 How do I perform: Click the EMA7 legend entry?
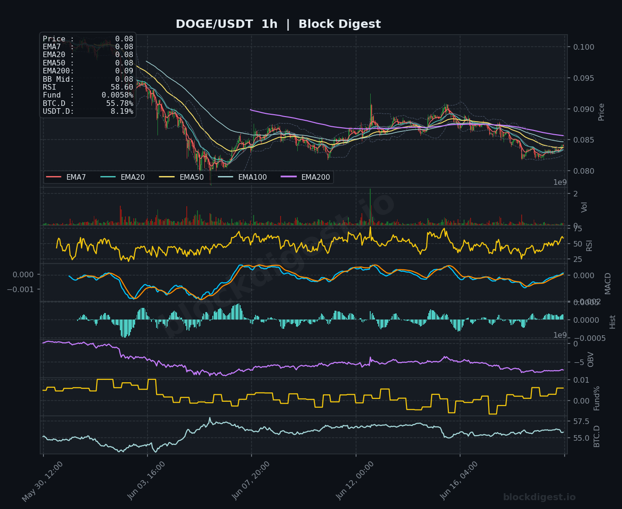(x=66, y=177)
